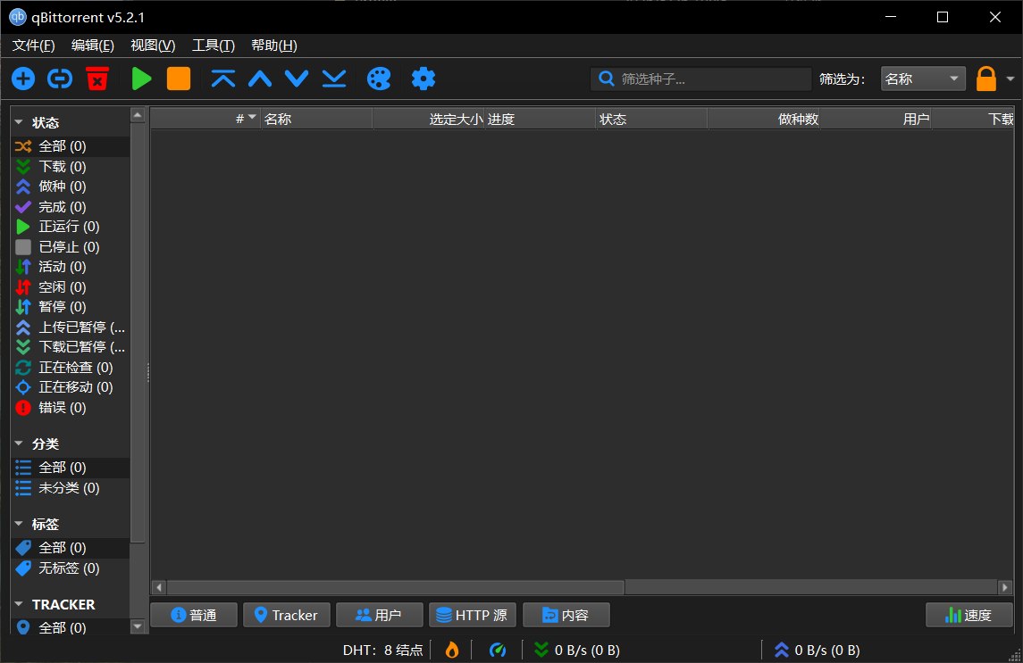Open the 编辑(E) menu
Viewport: 1023px width, 663px height.
(x=93, y=46)
